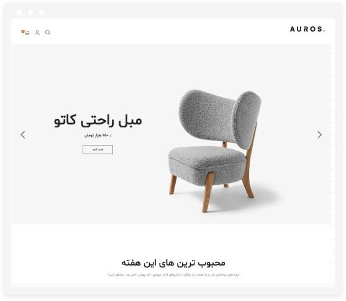Click the magnifier search icon
The width and height of the screenshot is (346, 301).
point(48,32)
